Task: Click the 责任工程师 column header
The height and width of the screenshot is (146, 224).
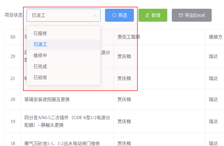Action: pyautogui.click(x=129, y=37)
